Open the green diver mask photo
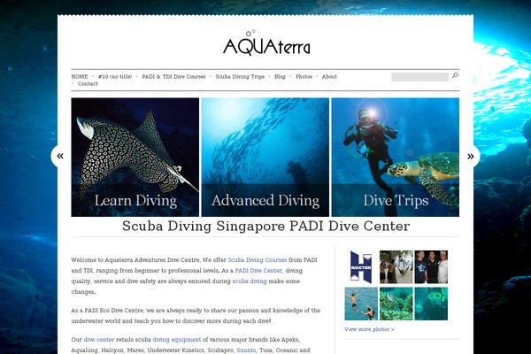Screen dimensions: 531x354 431,304
